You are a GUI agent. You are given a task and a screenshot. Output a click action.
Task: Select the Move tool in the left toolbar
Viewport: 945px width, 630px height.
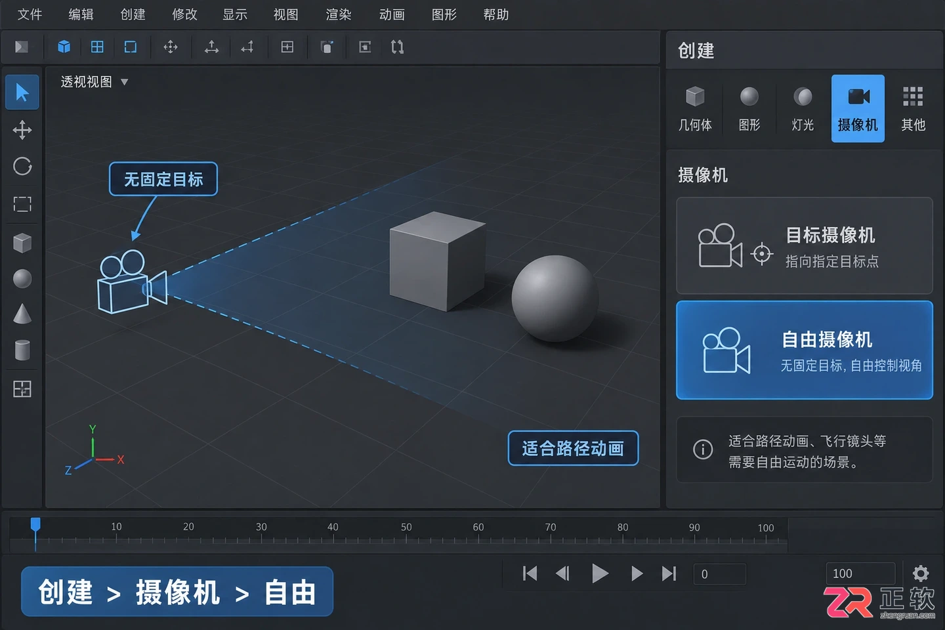click(x=22, y=130)
